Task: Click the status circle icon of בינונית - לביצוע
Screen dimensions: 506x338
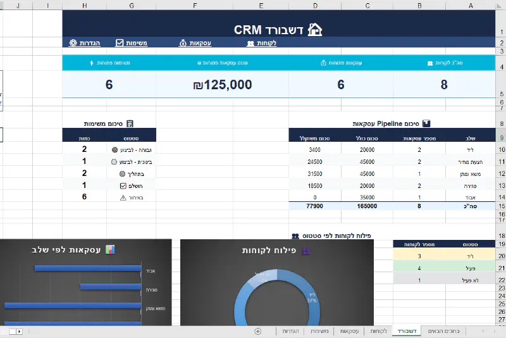Action: (x=114, y=162)
